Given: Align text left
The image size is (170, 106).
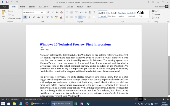Looking at the screenshot, I should [67, 17].
